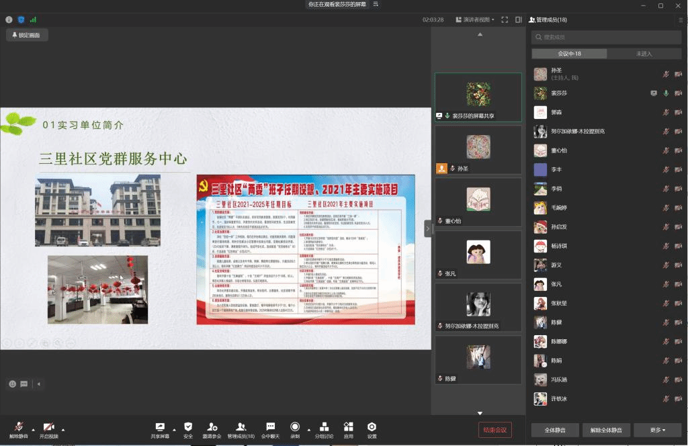Click the green network signal strength icon
This screenshot has height=446, width=688.
point(33,19)
